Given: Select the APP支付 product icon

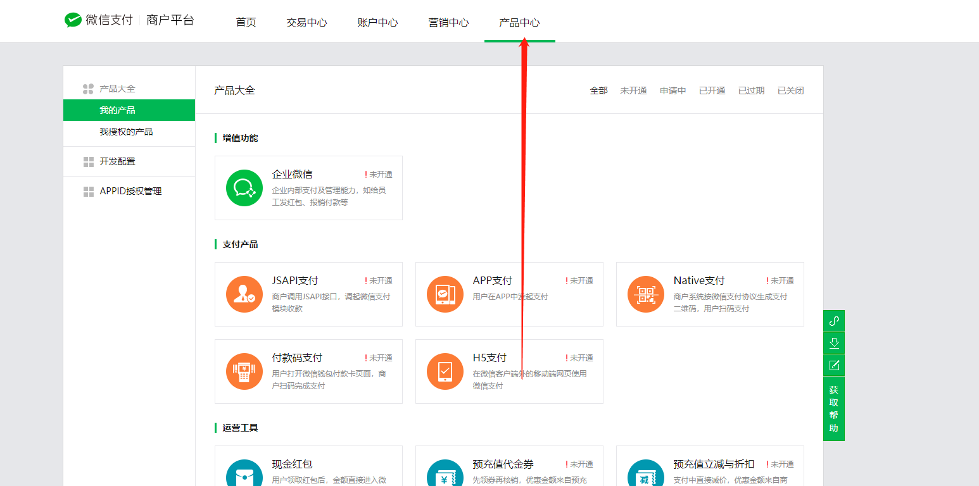Looking at the screenshot, I should tap(445, 294).
